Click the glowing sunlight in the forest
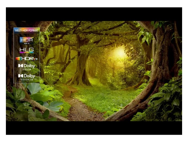Screen dimensions: 188x142 pos(120,53)
